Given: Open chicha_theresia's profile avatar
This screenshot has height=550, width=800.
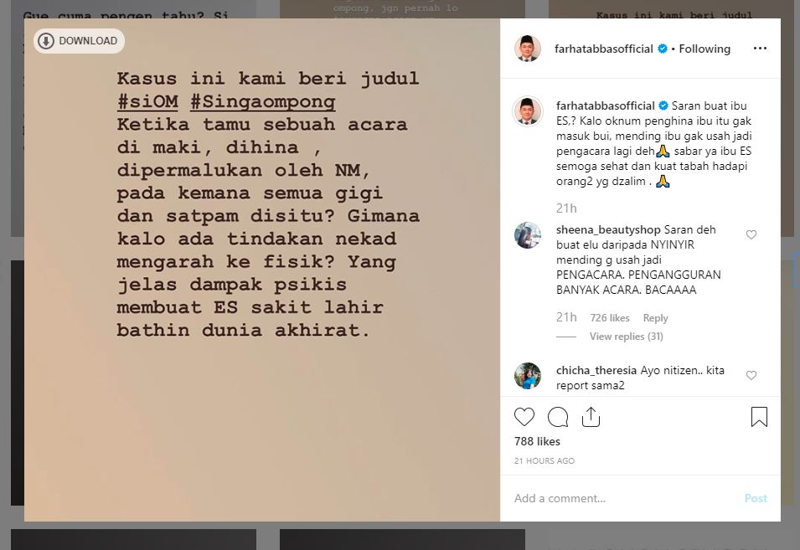Looking at the screenshot, I should (528, 376).
